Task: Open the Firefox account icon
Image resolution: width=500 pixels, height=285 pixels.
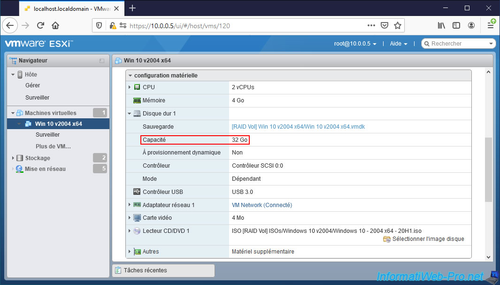Action: (x=471, y=25)
